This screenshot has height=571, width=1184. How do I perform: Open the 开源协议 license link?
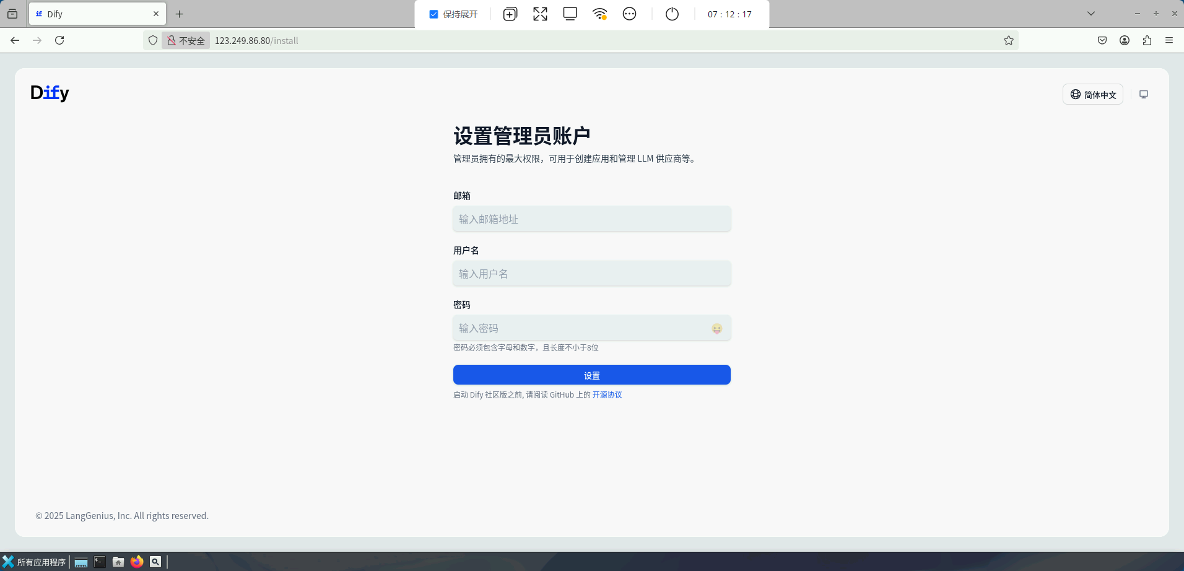tap(607, 394)
